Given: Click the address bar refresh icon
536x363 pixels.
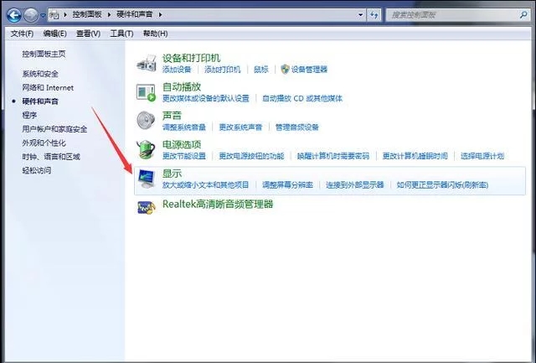Looking at the screenshot, I should [x=377, y=15].
